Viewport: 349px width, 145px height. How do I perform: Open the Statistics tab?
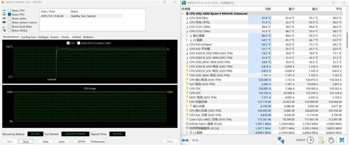[88, 37]
